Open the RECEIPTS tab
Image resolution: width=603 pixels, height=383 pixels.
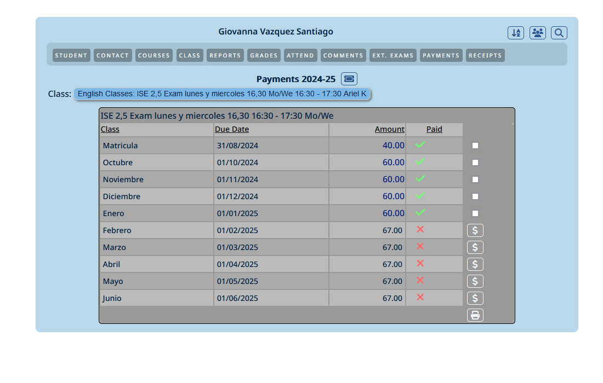[x=485, y=55]
